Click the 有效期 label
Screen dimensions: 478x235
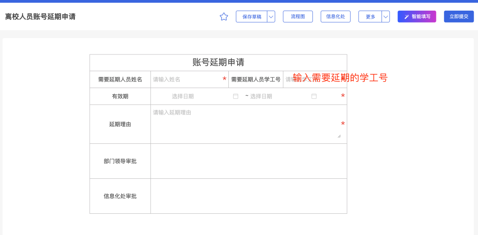tap(120, 96)
